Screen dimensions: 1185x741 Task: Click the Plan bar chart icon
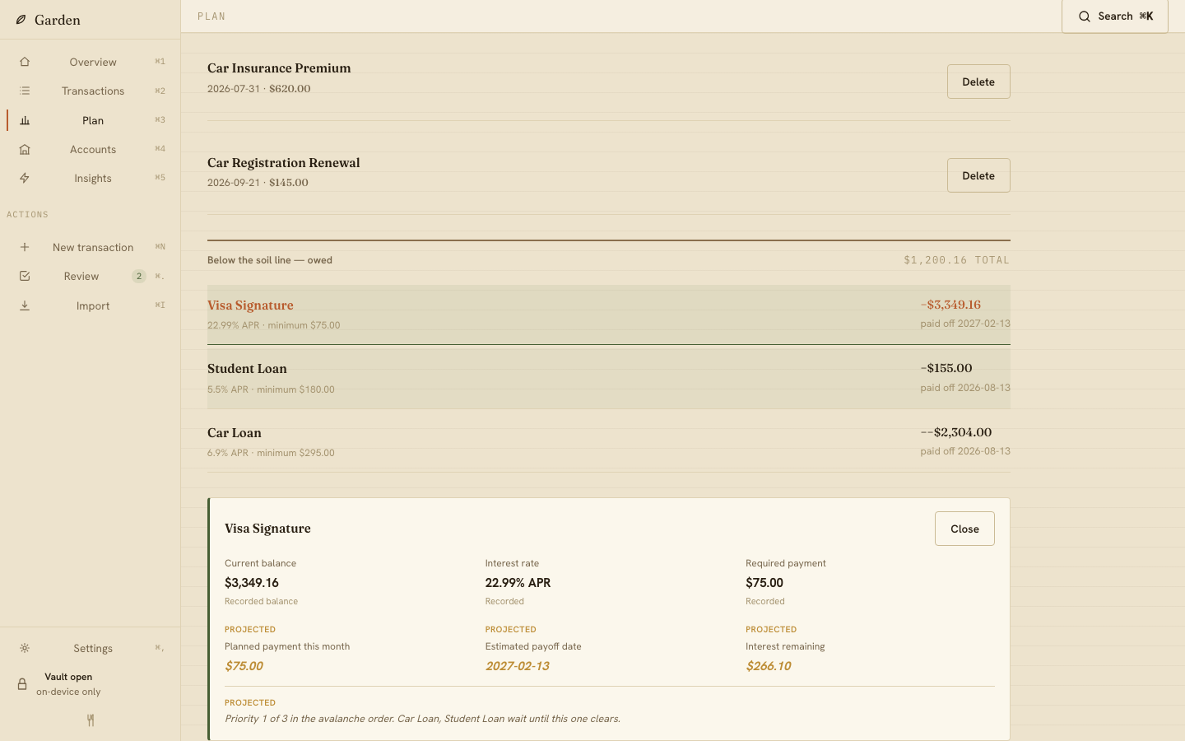click(x=25, y=120)
